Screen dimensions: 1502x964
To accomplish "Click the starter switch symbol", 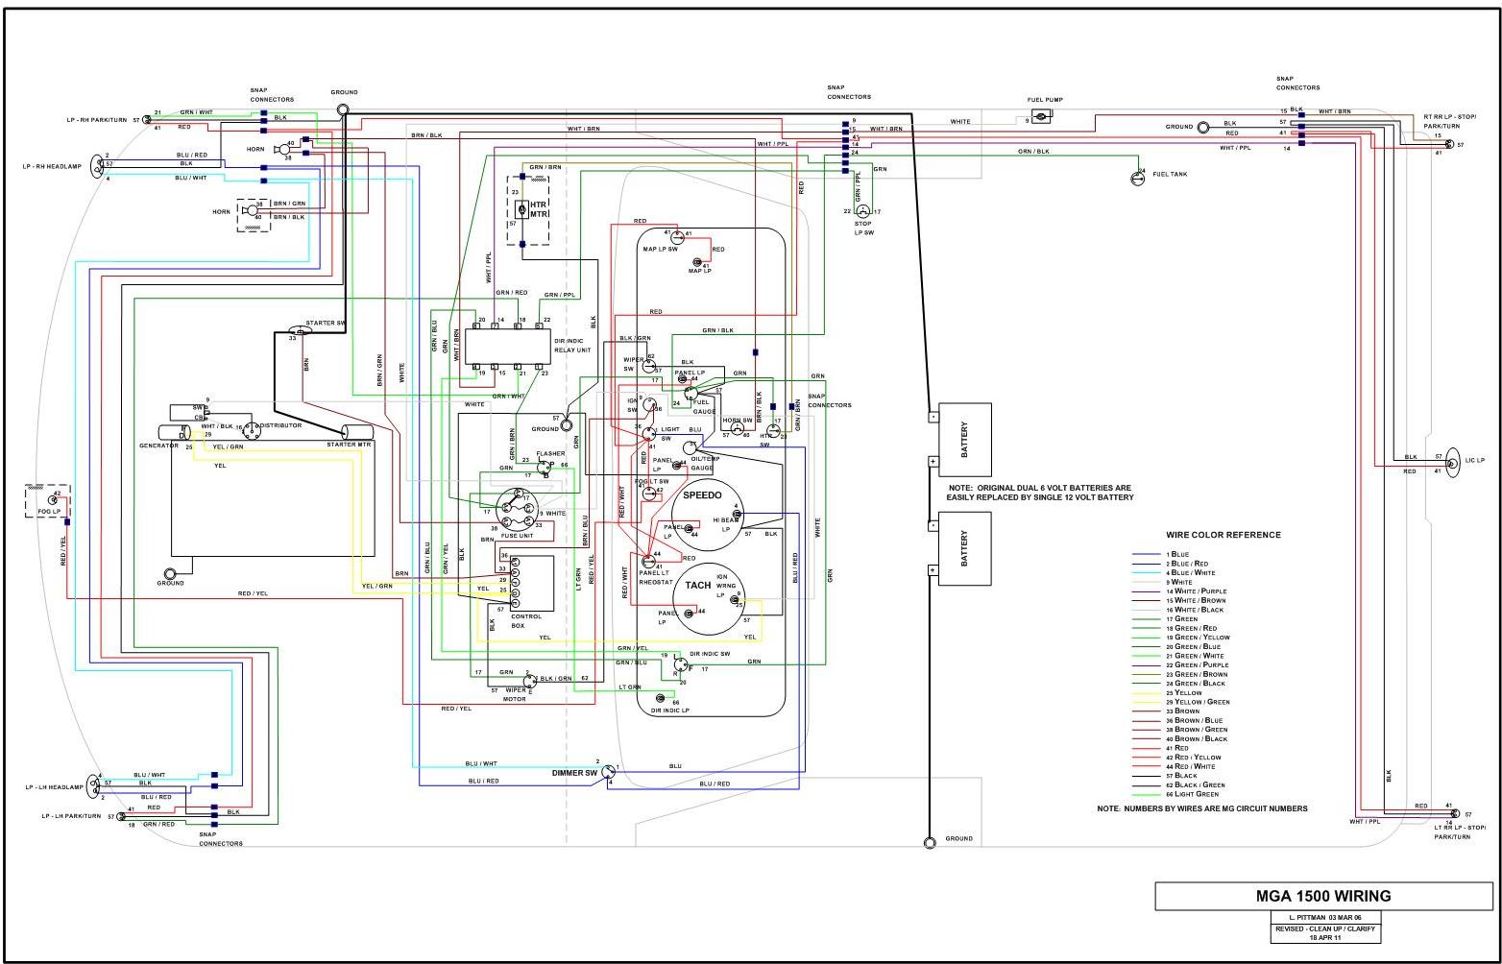I will (x=300, y=331).
